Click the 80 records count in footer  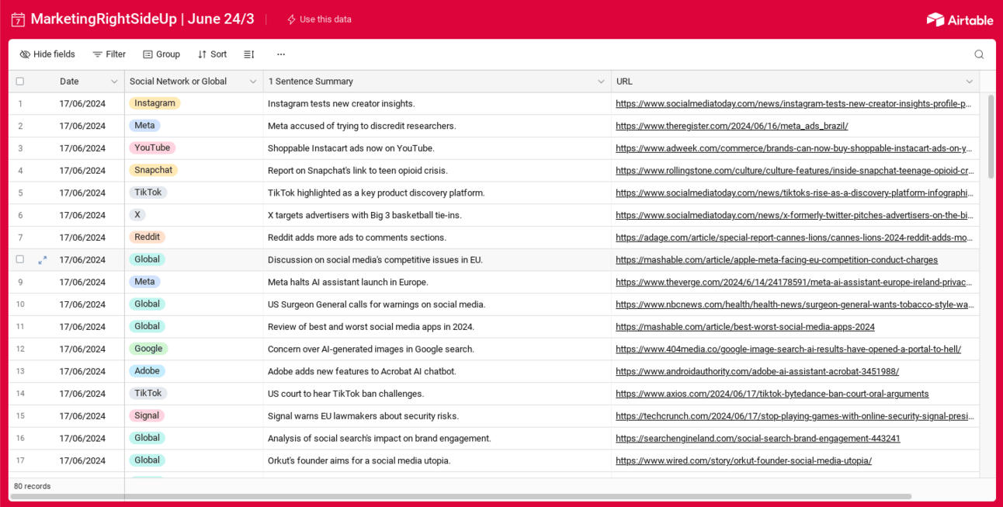32,487
